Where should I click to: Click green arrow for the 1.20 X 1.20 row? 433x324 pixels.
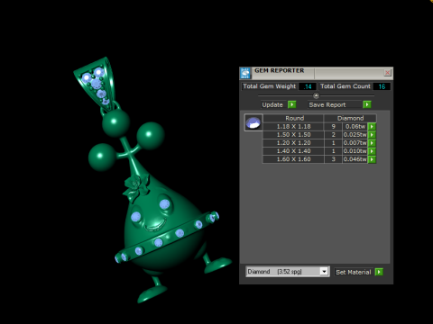(372, 143)
